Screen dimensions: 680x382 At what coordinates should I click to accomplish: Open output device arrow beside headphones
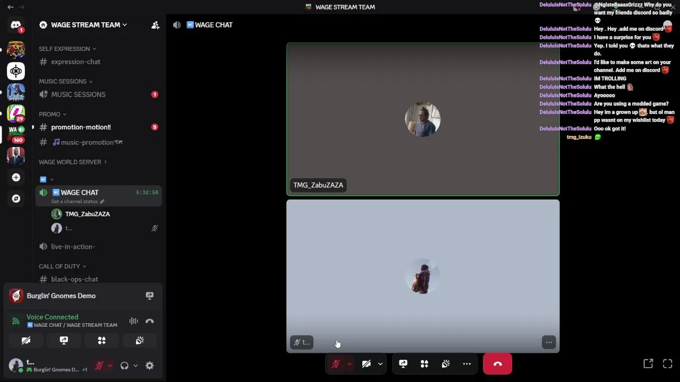pyautogui.click(x=135, y=366)
